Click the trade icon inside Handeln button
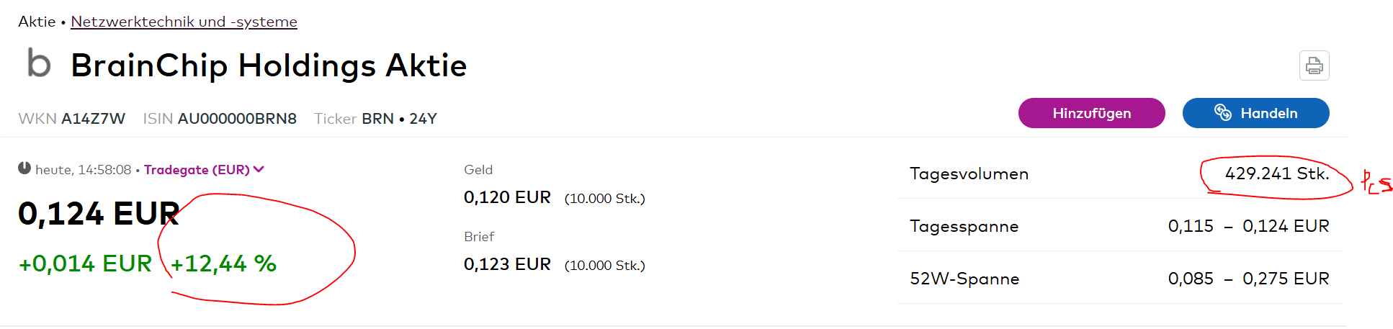The height and width of the screenshot is (329, 1393). pos(1222,112)
